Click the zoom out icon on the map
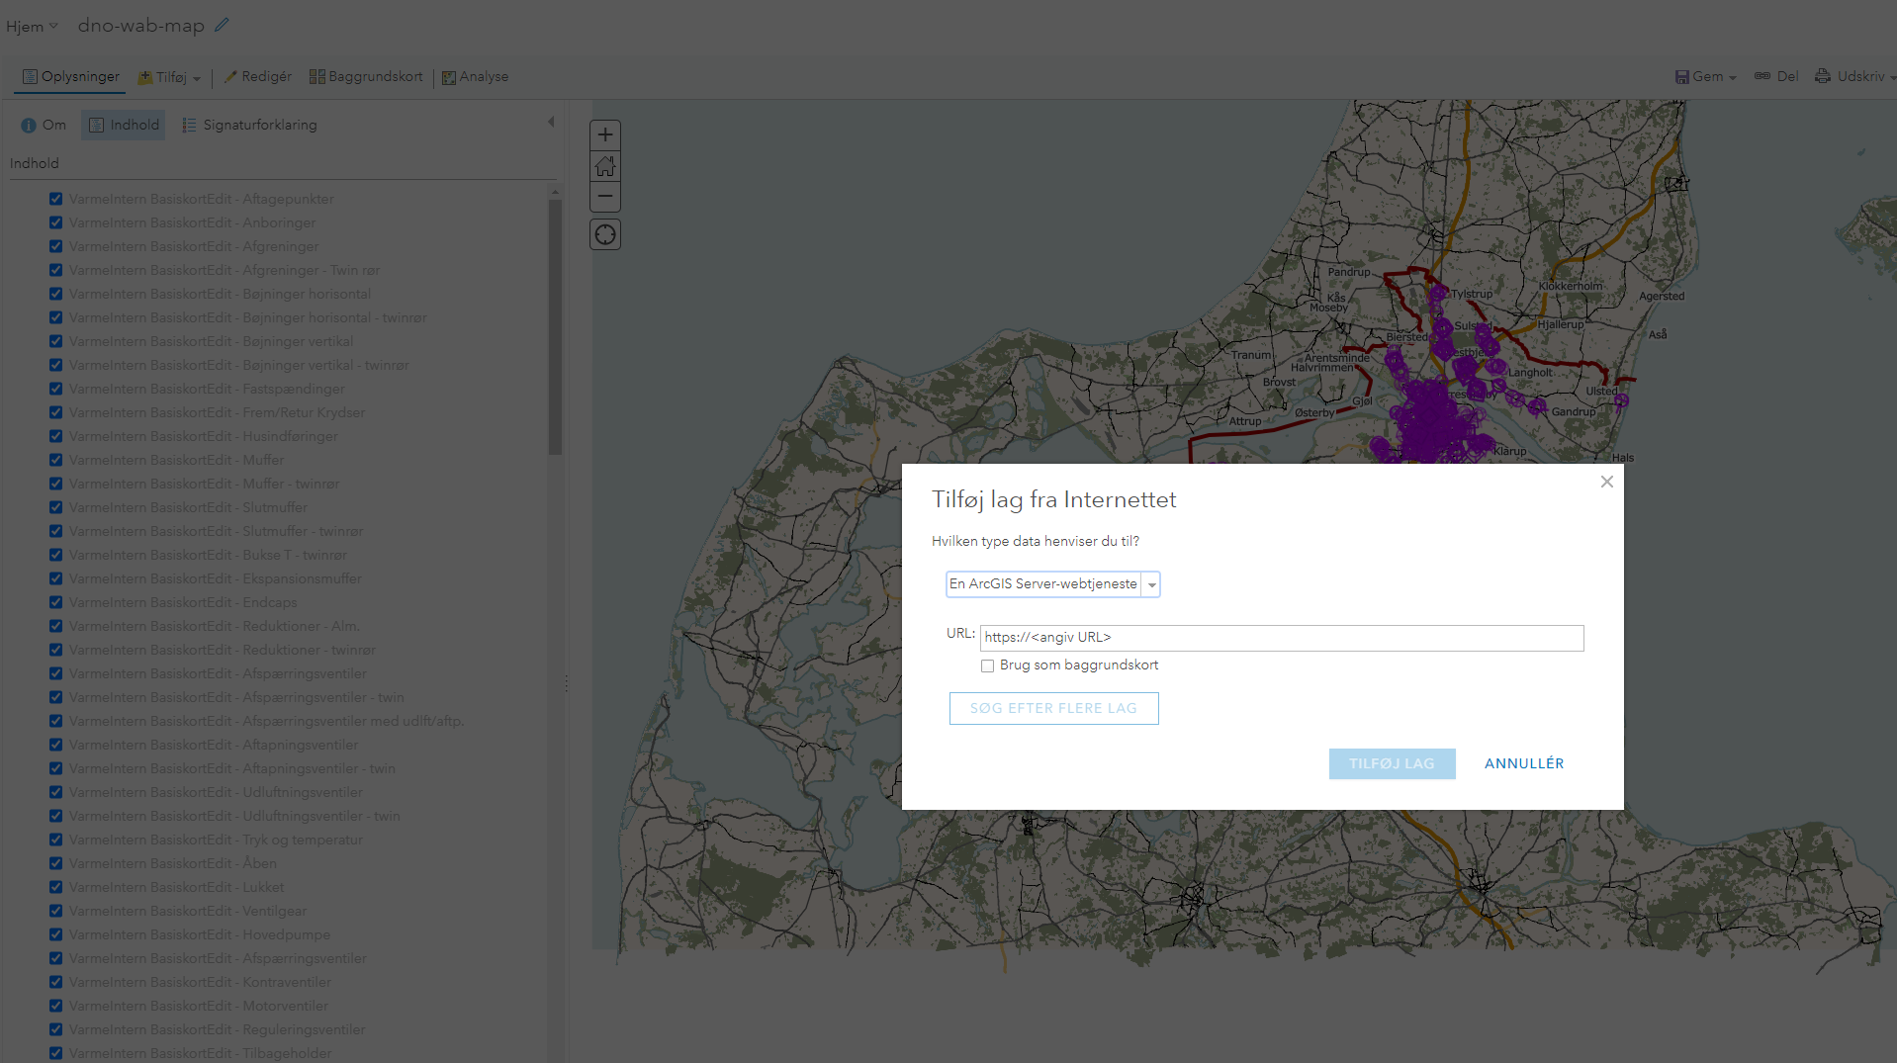 604,197
